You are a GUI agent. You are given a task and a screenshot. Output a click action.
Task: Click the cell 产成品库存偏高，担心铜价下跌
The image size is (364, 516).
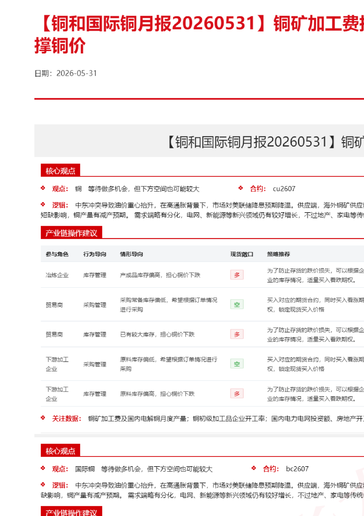pos(160,275)
